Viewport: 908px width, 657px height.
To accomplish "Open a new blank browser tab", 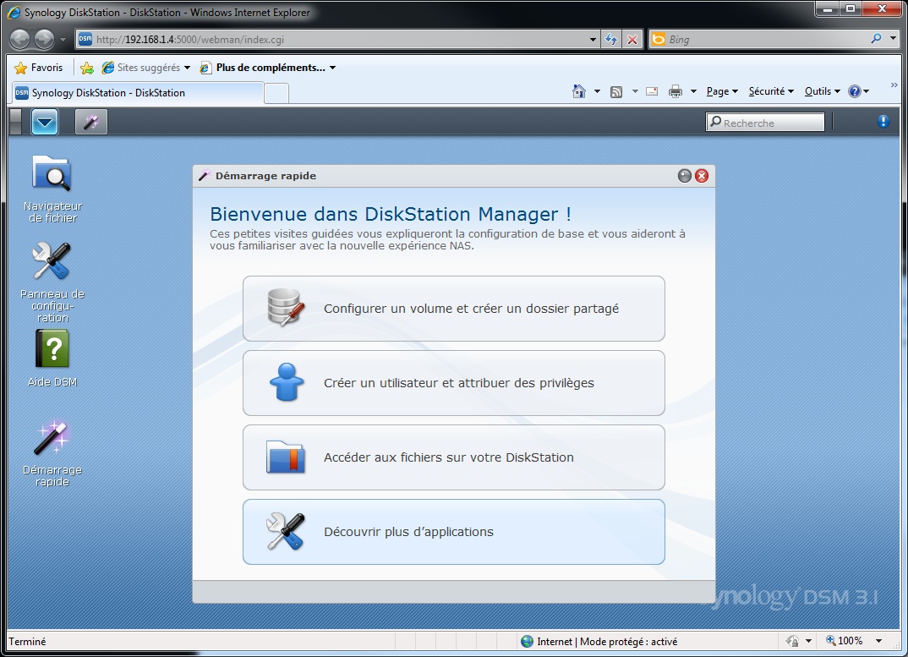I will click(x=276, y=93).
